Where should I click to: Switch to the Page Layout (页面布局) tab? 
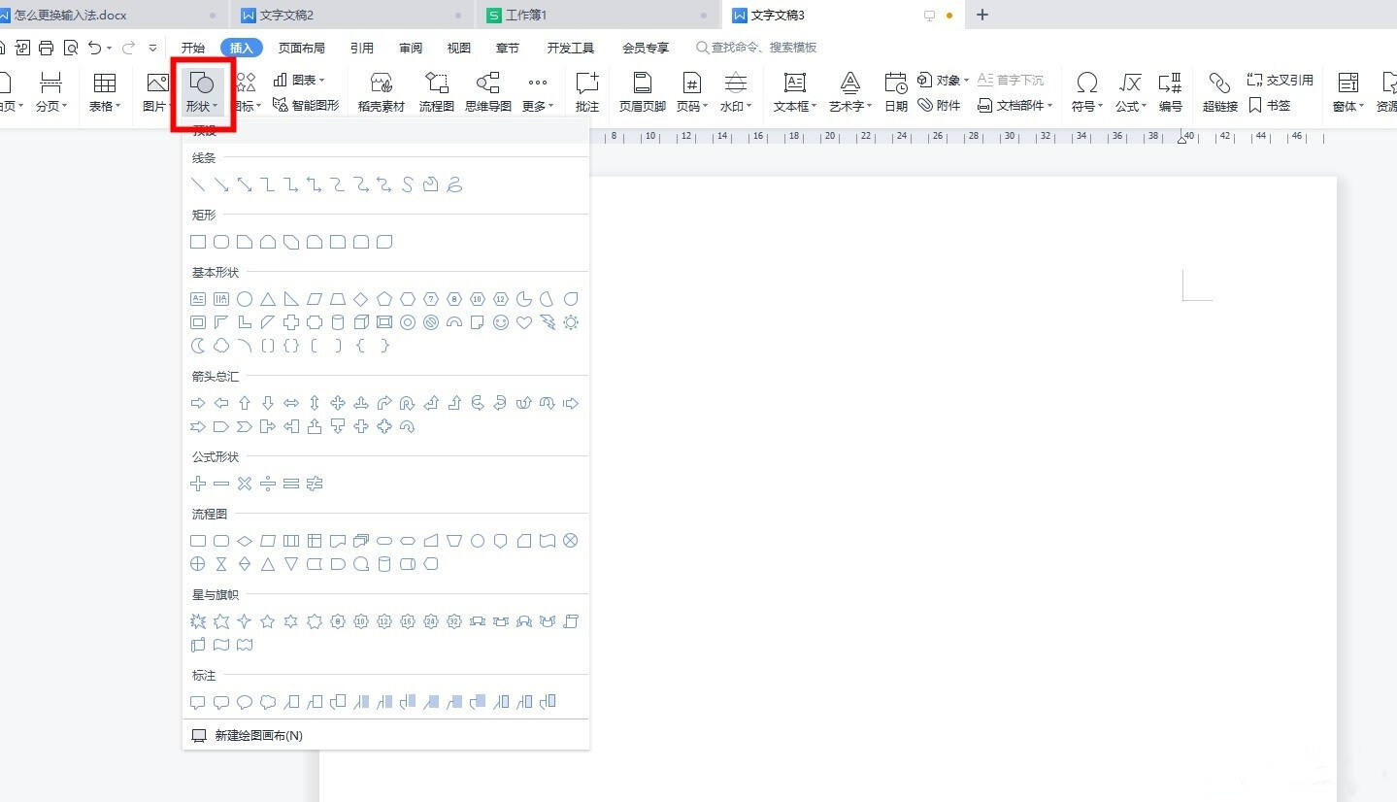click(x=301, y=48)
